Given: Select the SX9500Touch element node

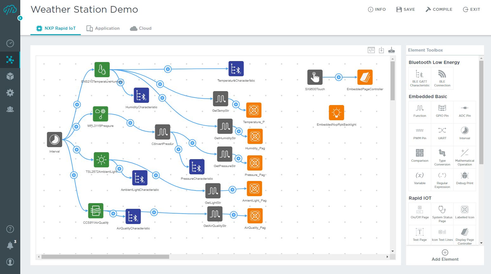Looking at the screenshot, I should (315, 77).
